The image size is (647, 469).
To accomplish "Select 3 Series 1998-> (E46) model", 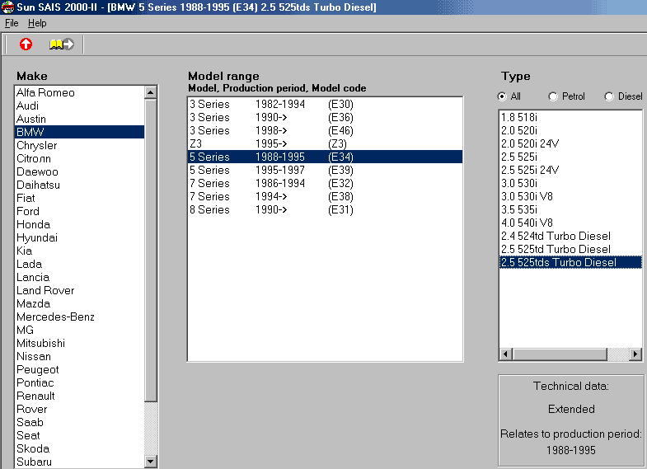I will (326, 130).
